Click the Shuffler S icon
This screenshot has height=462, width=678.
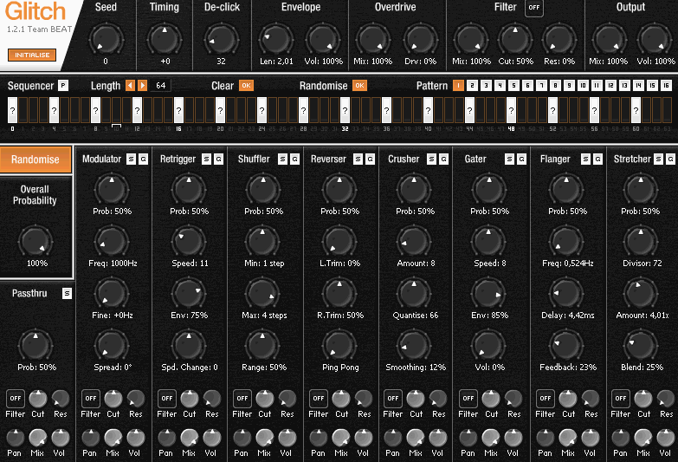[x=283, y=159]
